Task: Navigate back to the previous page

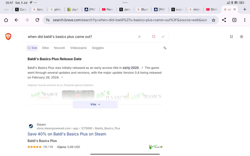Action: click(x=16, y=20)
